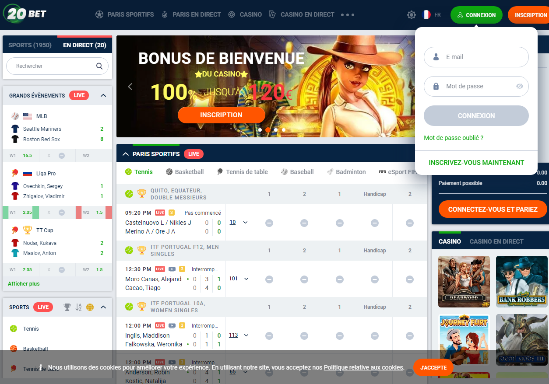The image size is (549, 384).
Task: Toggle password visibility eye icon
Action: 520,86
